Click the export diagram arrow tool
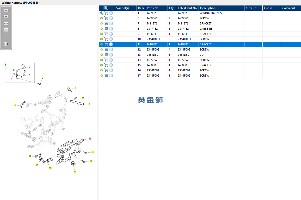The image size is (301, 200). [x=6, y=44]
